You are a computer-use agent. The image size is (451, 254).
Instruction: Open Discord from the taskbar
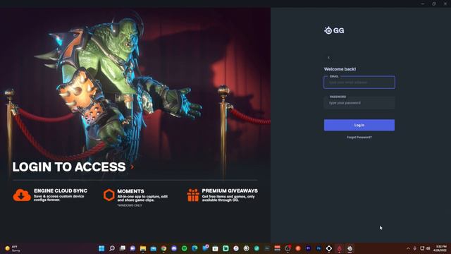click(x=174, y=248)
